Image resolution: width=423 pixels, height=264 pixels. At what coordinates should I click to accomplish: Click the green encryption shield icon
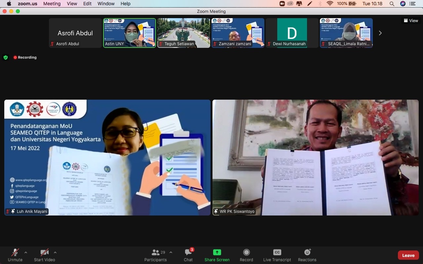point(6,57)
